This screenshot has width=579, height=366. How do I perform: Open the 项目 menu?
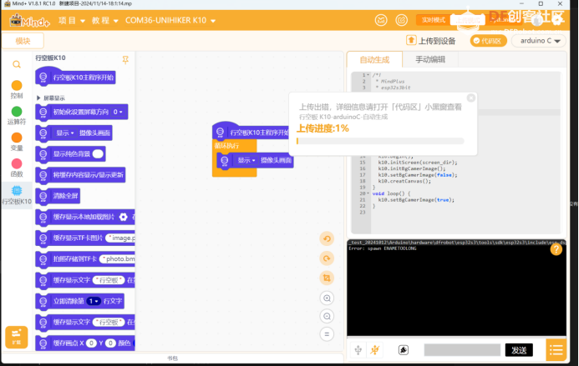tap(72, 21)
